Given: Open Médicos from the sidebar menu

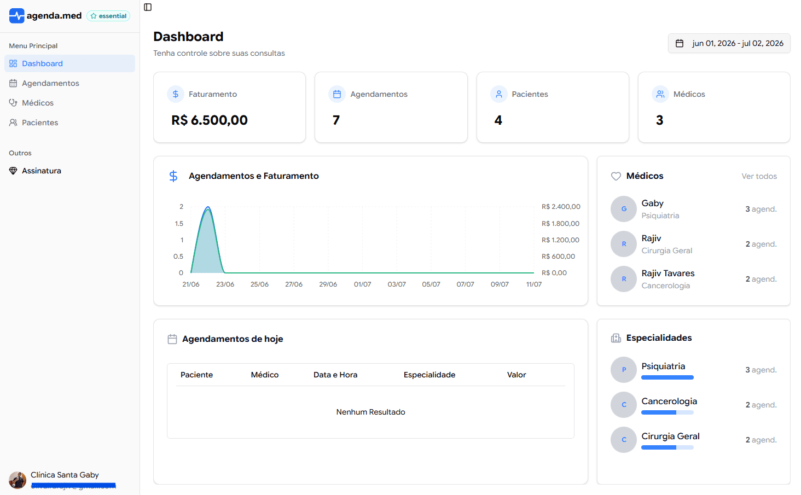Looking at the screenshot, I should tap(69, 103).
